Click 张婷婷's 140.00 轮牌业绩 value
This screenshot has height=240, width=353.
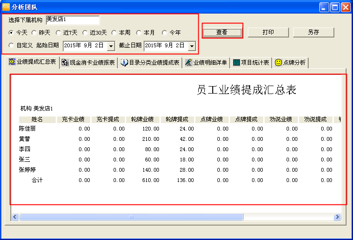151,170
